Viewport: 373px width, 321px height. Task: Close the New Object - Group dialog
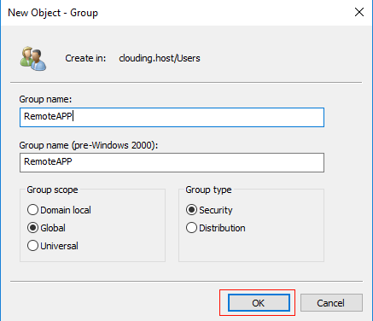tap(359, 12)
